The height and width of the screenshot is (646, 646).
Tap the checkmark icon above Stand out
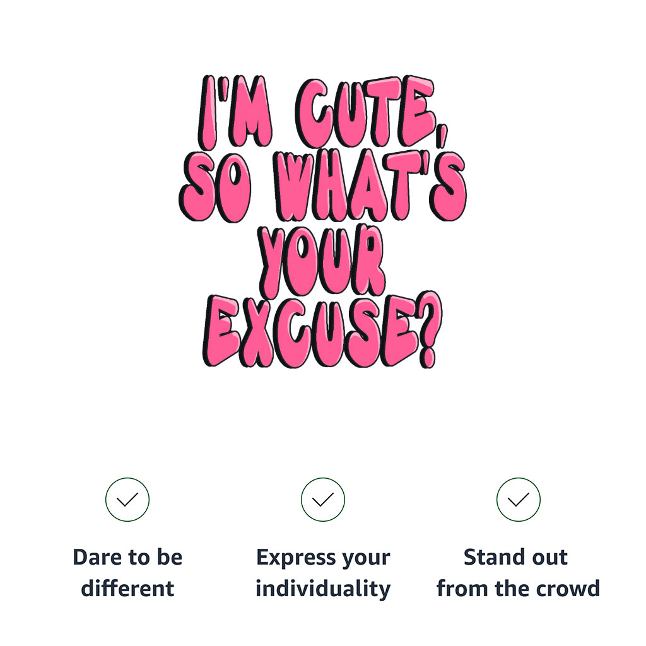[519, 500]
